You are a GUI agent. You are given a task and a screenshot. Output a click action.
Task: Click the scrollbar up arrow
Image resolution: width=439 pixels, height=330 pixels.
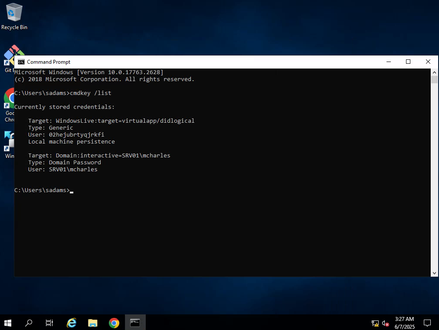tap(434, 72)
